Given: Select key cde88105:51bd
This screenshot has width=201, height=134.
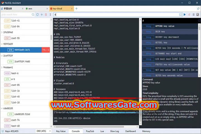Looking at the screenshot, I should pyautogui.click(x=25, y=114).
